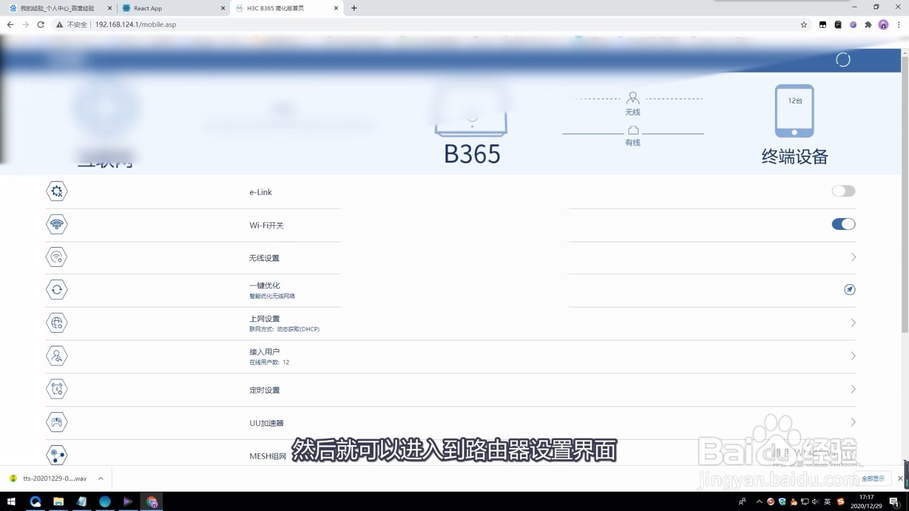909x511 pixels.
Task: Click the 上网设置 globe icon
Action: (x=56, y=322)
